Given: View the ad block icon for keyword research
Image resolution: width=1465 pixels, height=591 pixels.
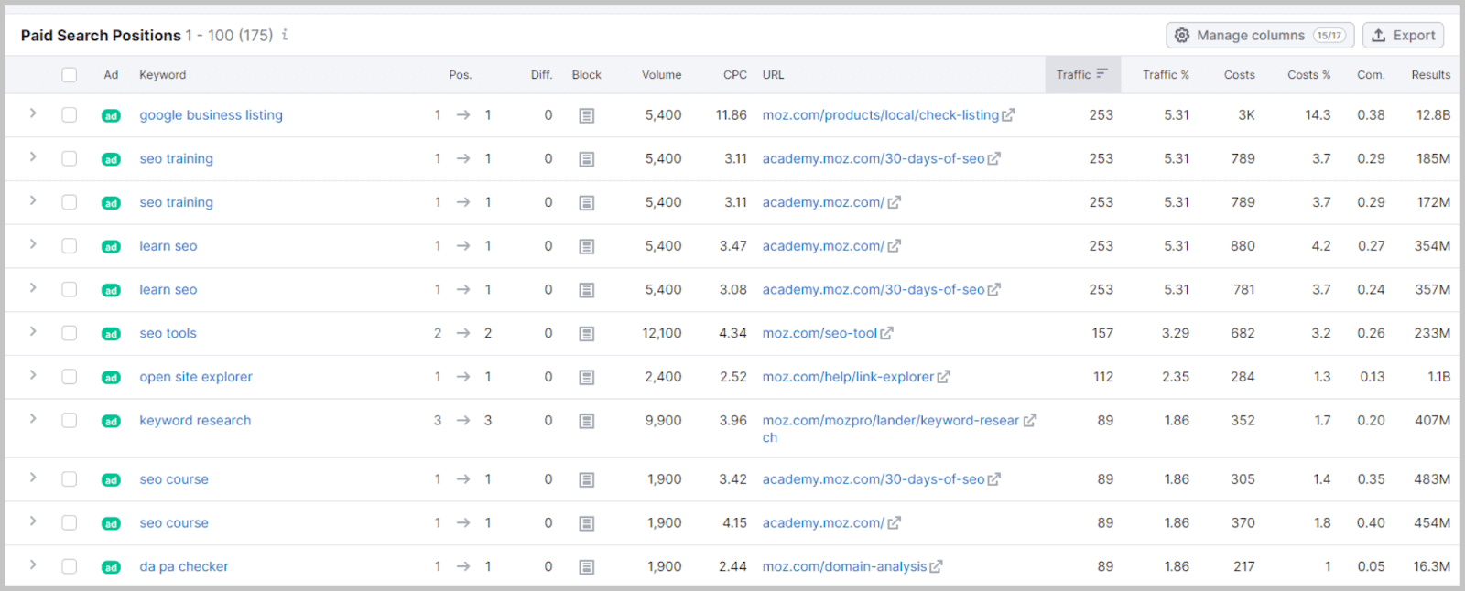Looking at the screenshot, I should point(587,422).
